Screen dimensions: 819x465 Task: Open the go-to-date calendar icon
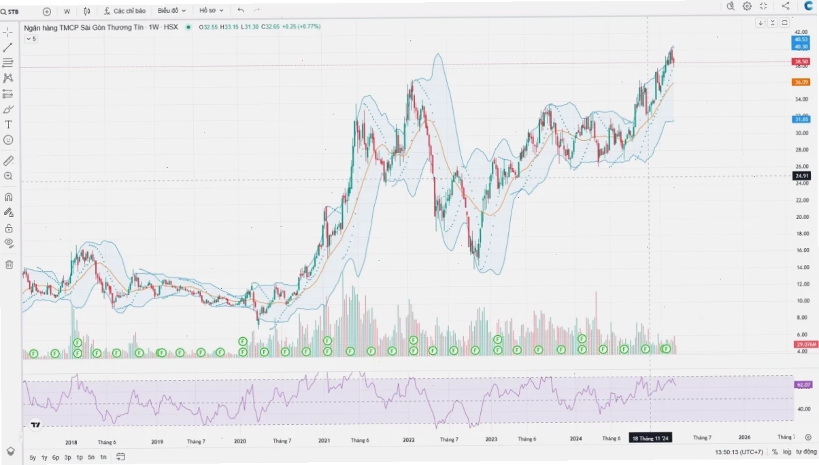point(120,457)
